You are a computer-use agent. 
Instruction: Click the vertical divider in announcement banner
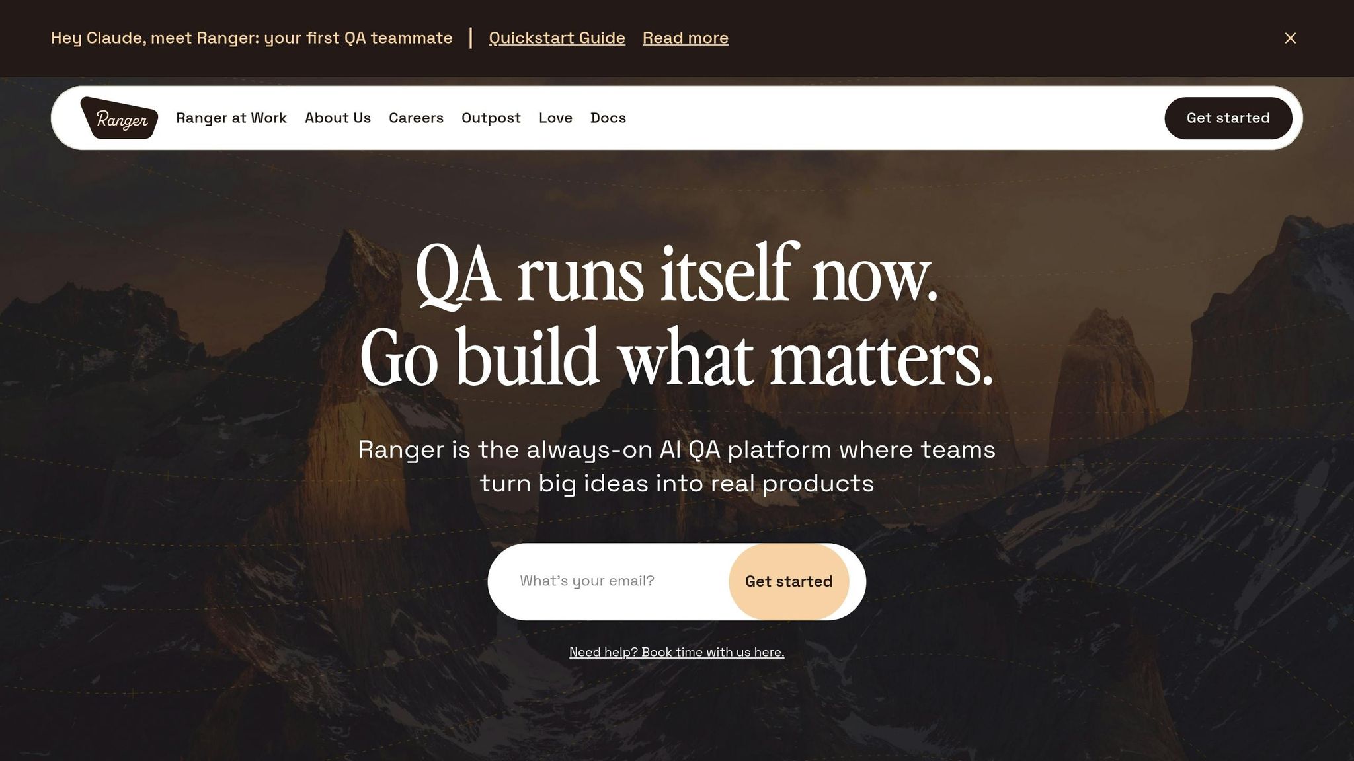[471, 38]
